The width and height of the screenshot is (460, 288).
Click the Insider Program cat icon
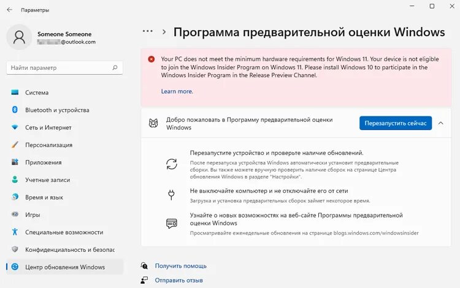[153, 123]
